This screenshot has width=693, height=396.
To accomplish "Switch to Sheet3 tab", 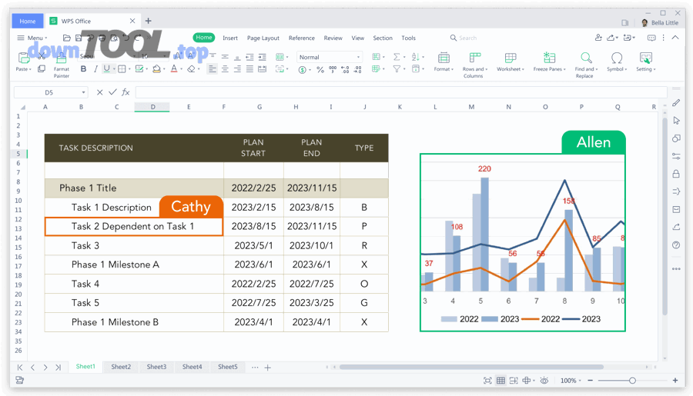I will point(156,367).
